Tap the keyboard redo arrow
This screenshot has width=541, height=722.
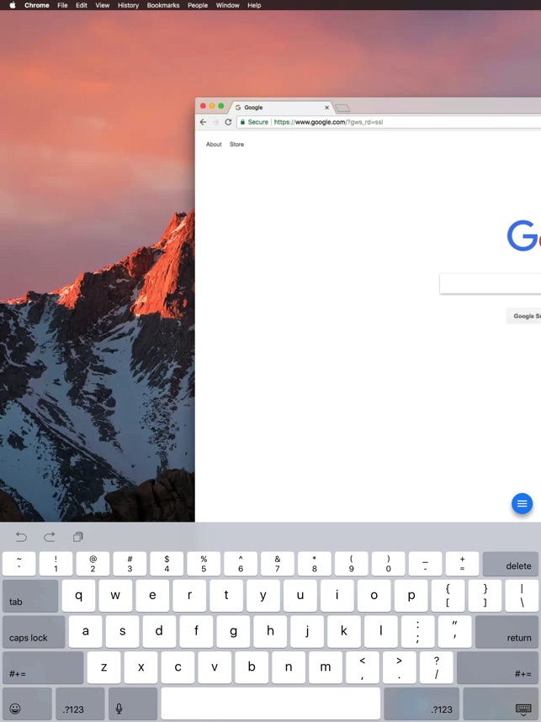pyautogui.click(x=50, y=536)
